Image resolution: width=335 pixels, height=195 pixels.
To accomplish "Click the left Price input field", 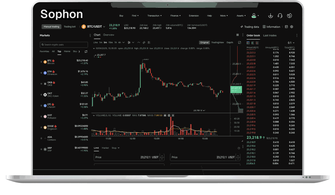I will pyautogui.click(x=129, y=157).
